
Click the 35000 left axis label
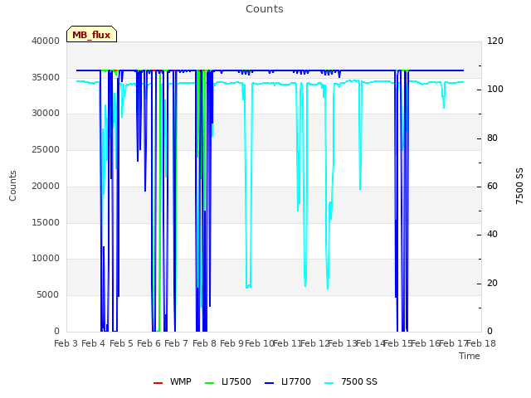[46, 77]
